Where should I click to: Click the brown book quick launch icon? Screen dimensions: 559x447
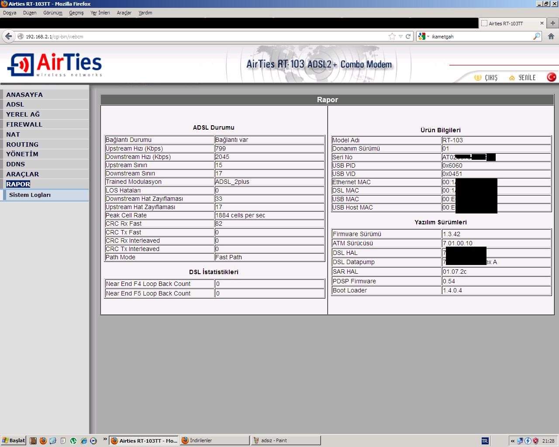(x=33, y=441)
